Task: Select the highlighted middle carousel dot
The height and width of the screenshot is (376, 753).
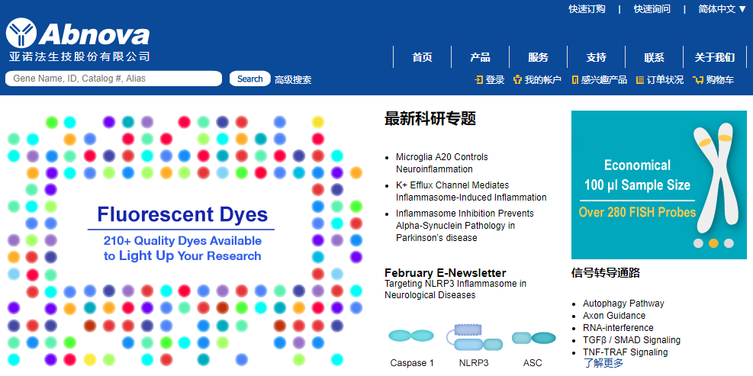Action: (713, 243)
